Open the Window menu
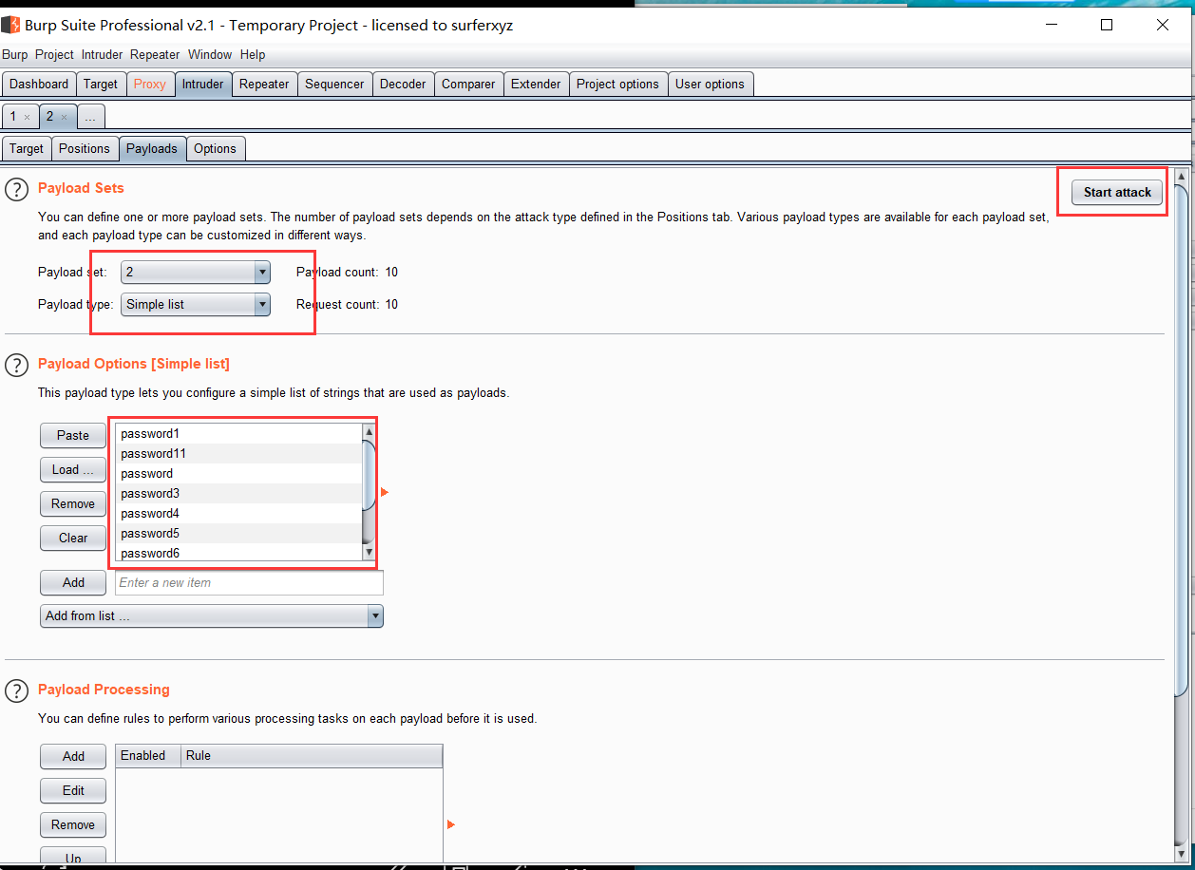The image size is (1195, 870). (210, 55)
